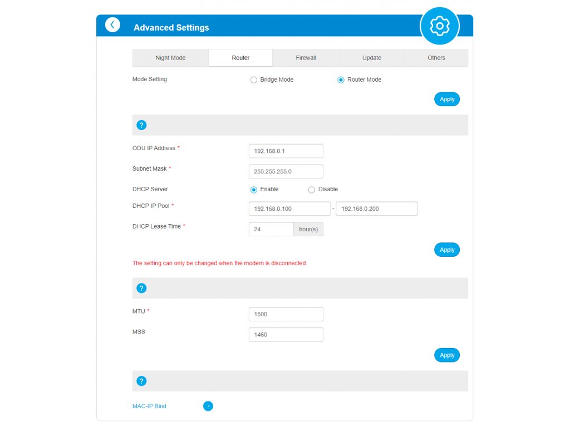Select Bridge Mode radio button
Viewport: 570px width, 427px height.
pyautogui.click(x=254, y=80)
